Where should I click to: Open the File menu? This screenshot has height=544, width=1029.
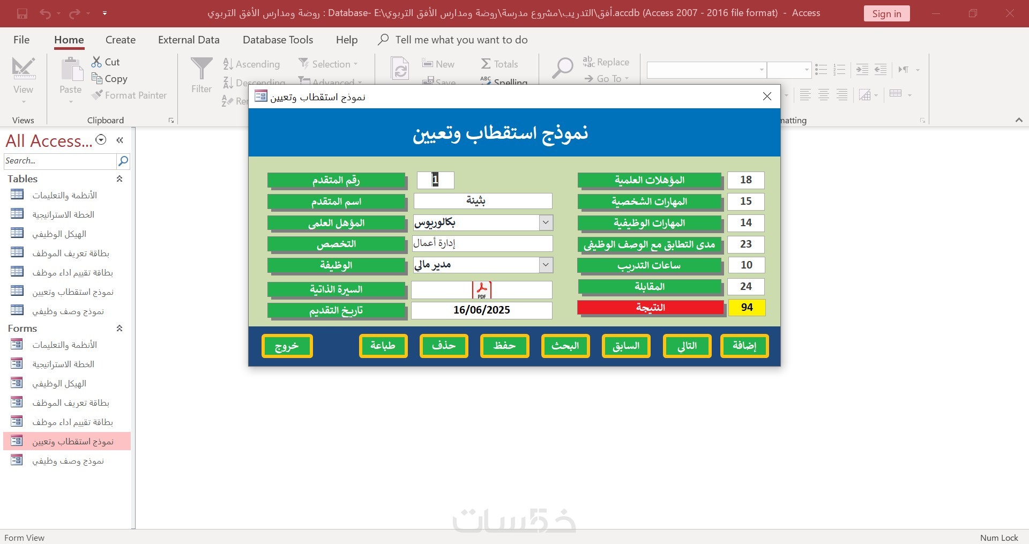[21, 40]
